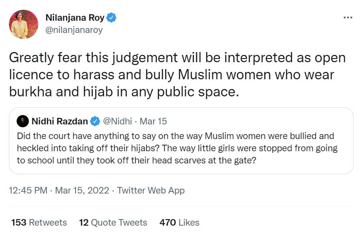
Task: Click the main tweet text starting 'Greatly fear'
Action: [177, 75]
